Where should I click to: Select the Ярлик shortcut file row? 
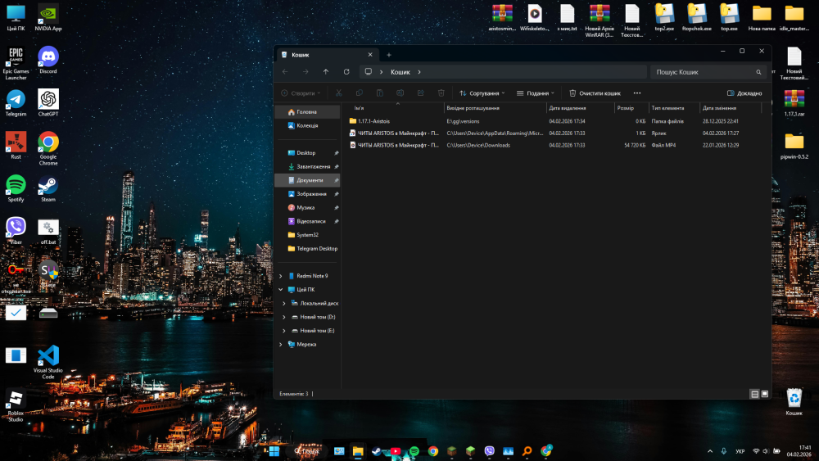click(x=554, y=133)
